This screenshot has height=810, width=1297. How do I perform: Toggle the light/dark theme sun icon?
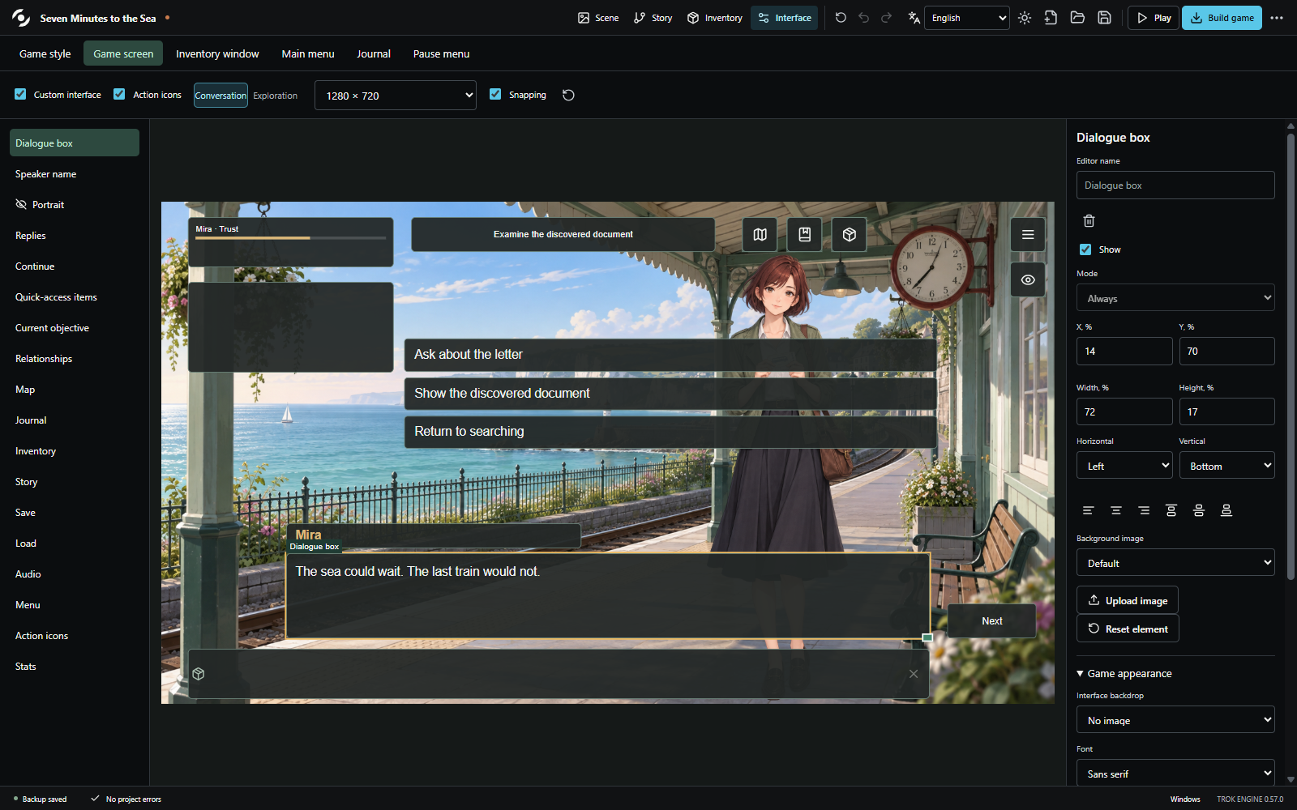(1025, 18)
